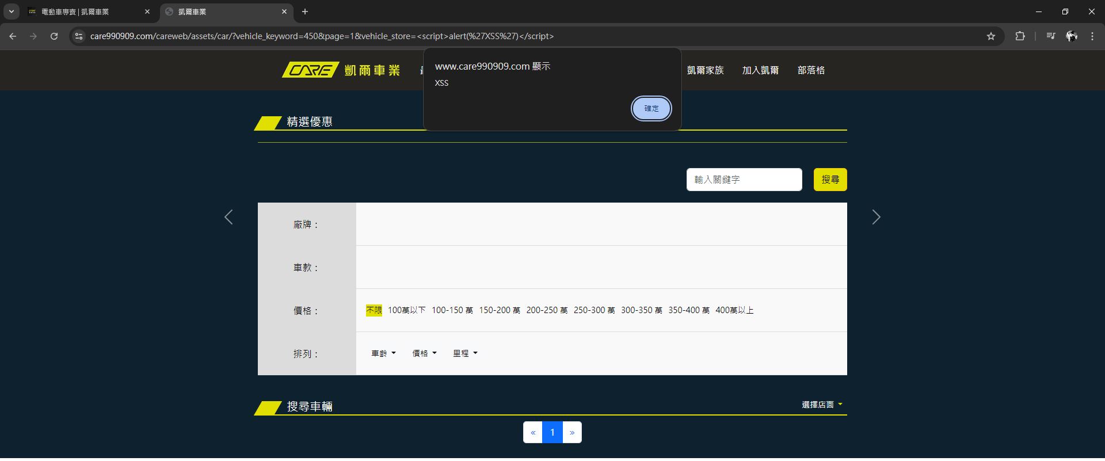The height and width of the screenshot is (461, 1105).
Task: Show next carousel slide
Action: (x=876, y=217)
